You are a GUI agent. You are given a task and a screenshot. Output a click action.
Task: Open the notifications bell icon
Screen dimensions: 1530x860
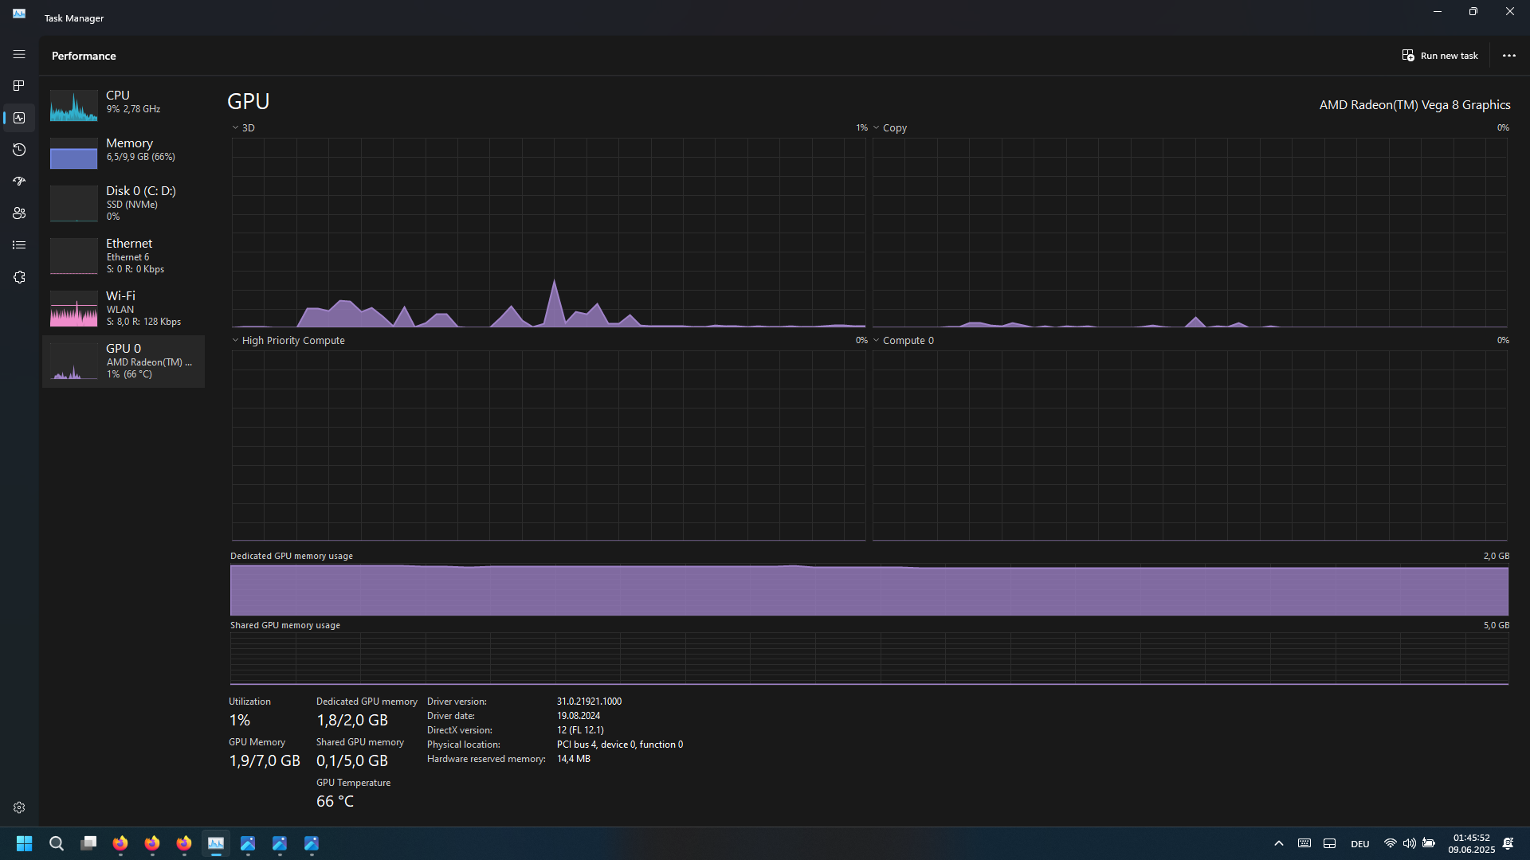coord(1508,843)
